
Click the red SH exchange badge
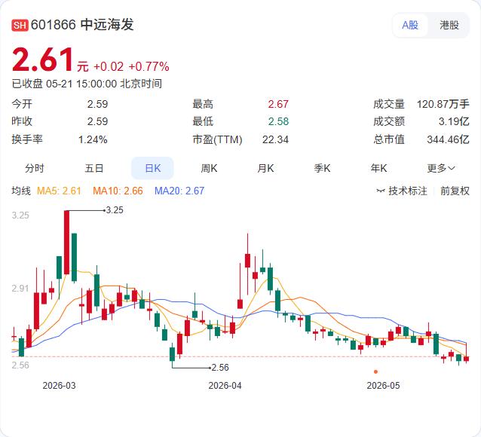(20, 25)
